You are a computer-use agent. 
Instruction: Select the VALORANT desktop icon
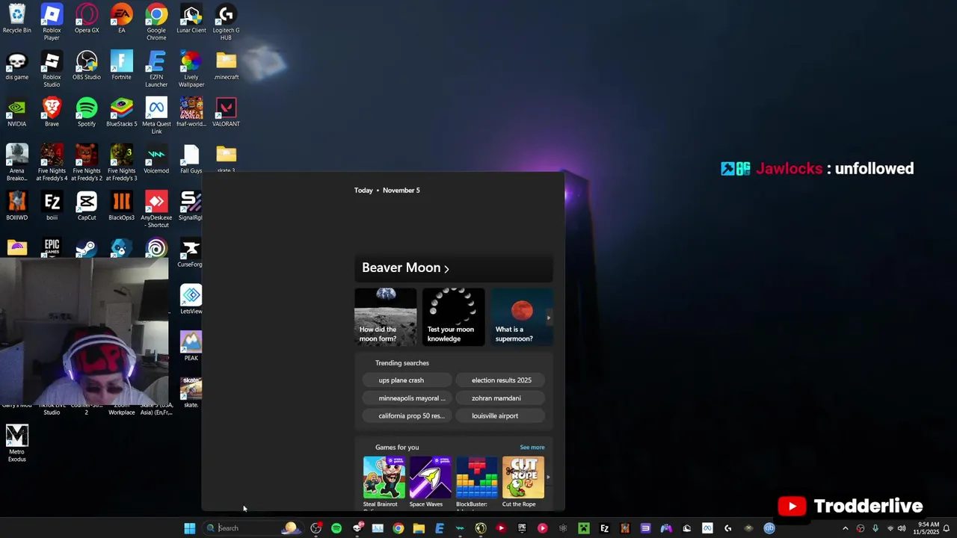(x=226, y=113)
